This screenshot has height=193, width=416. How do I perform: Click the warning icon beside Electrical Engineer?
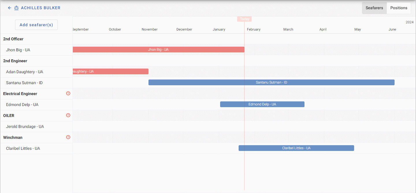tap(68, 93)
